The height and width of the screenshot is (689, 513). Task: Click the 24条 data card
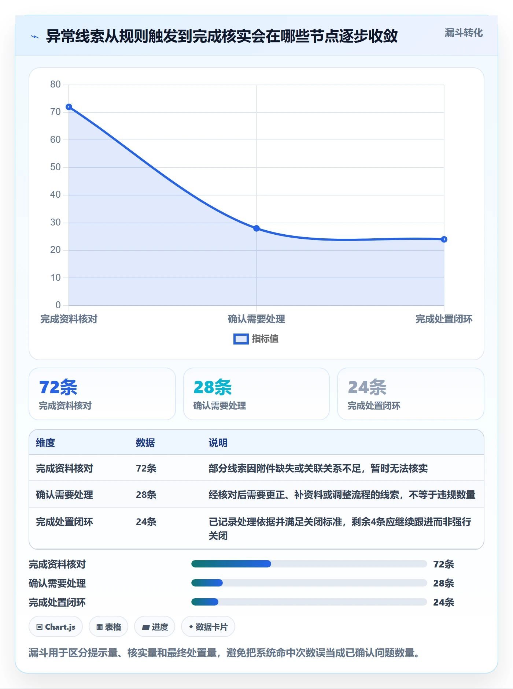click(411, 394)
